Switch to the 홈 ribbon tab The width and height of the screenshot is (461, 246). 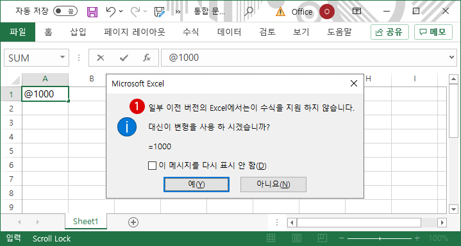click(48, 32)
